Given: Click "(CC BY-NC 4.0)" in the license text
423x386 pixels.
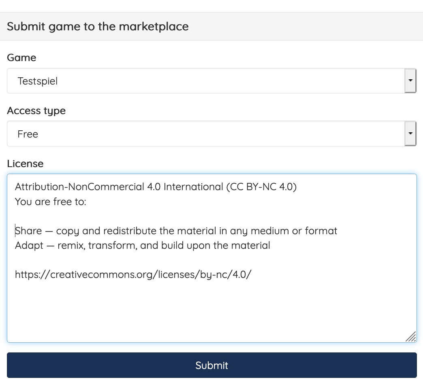Looking at the screenshot, I should click(261, 187).
